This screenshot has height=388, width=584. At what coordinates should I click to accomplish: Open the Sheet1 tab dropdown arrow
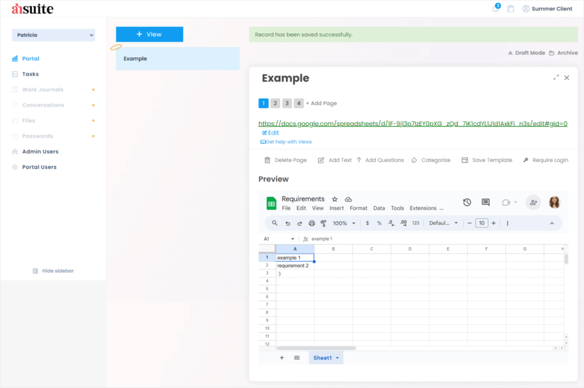338,358
